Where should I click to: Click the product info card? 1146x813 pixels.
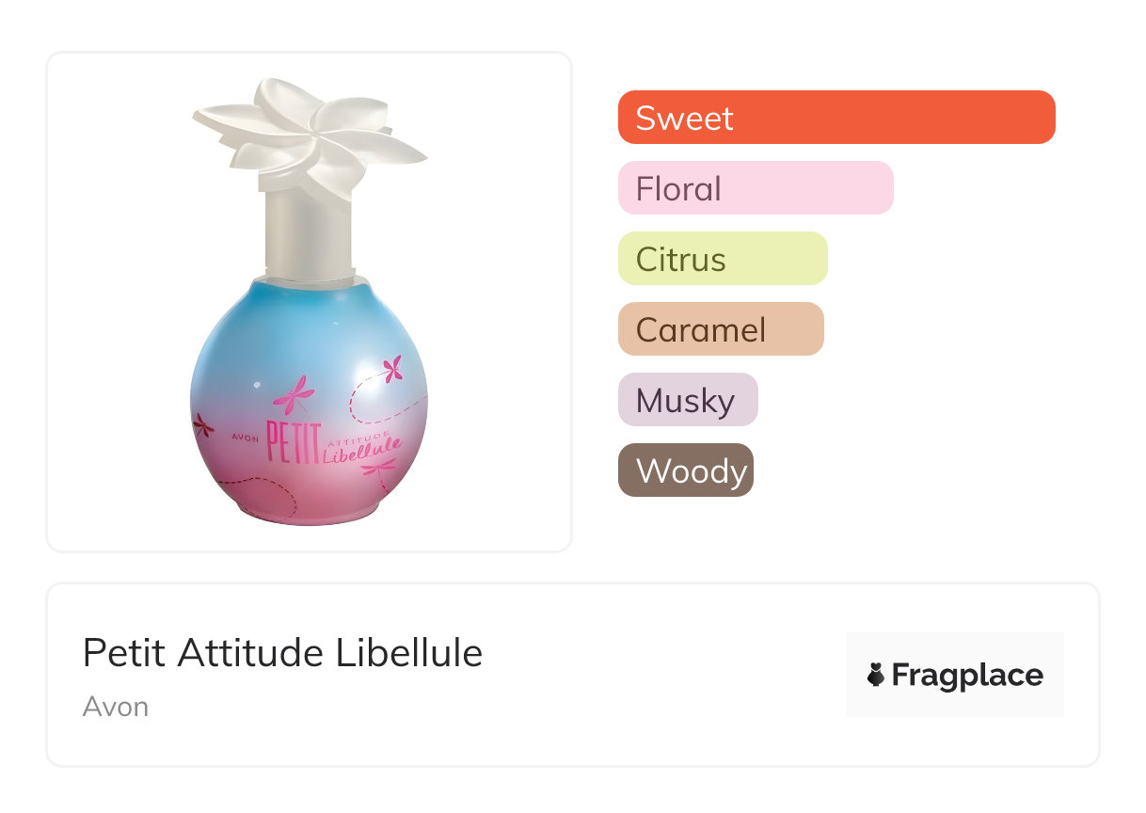pyautogui.click(x=573, y=675)
